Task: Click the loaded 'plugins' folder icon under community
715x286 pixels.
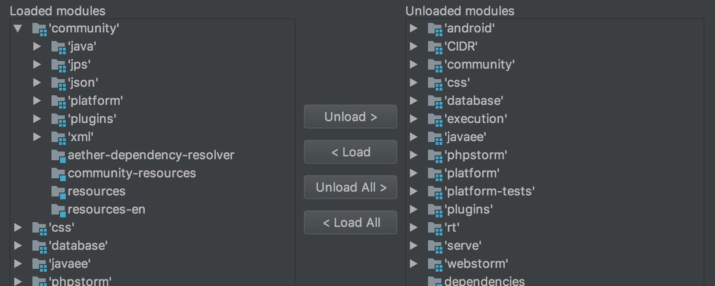Action: 58,119
